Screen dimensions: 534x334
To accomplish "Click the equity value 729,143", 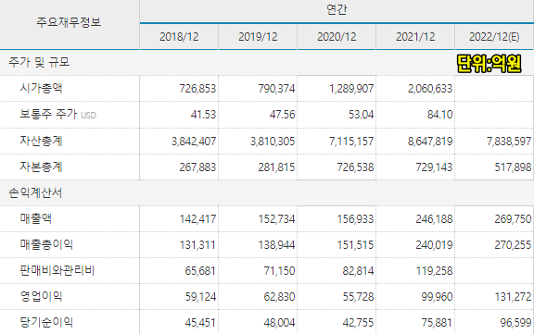I will click(434, 167).
